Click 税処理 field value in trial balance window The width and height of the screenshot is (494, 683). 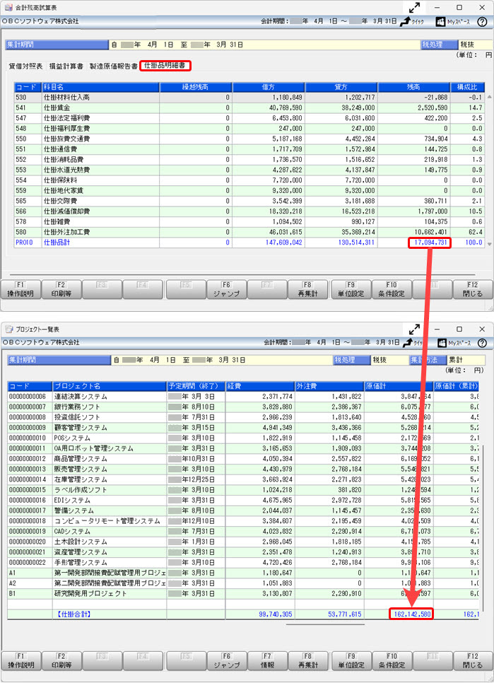coord(476,45)
